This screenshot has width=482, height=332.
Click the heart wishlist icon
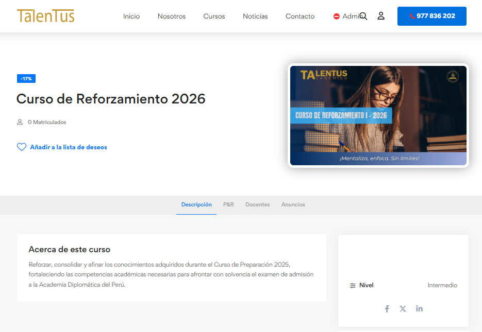coord(22,147)
